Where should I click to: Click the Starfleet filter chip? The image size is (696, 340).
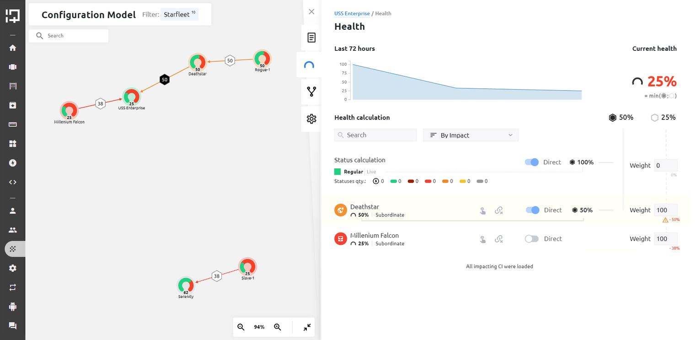180,14
